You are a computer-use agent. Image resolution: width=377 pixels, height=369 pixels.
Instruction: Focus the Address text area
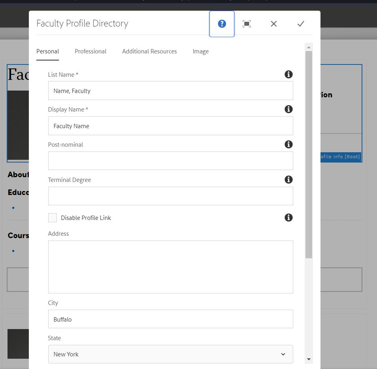170,267
